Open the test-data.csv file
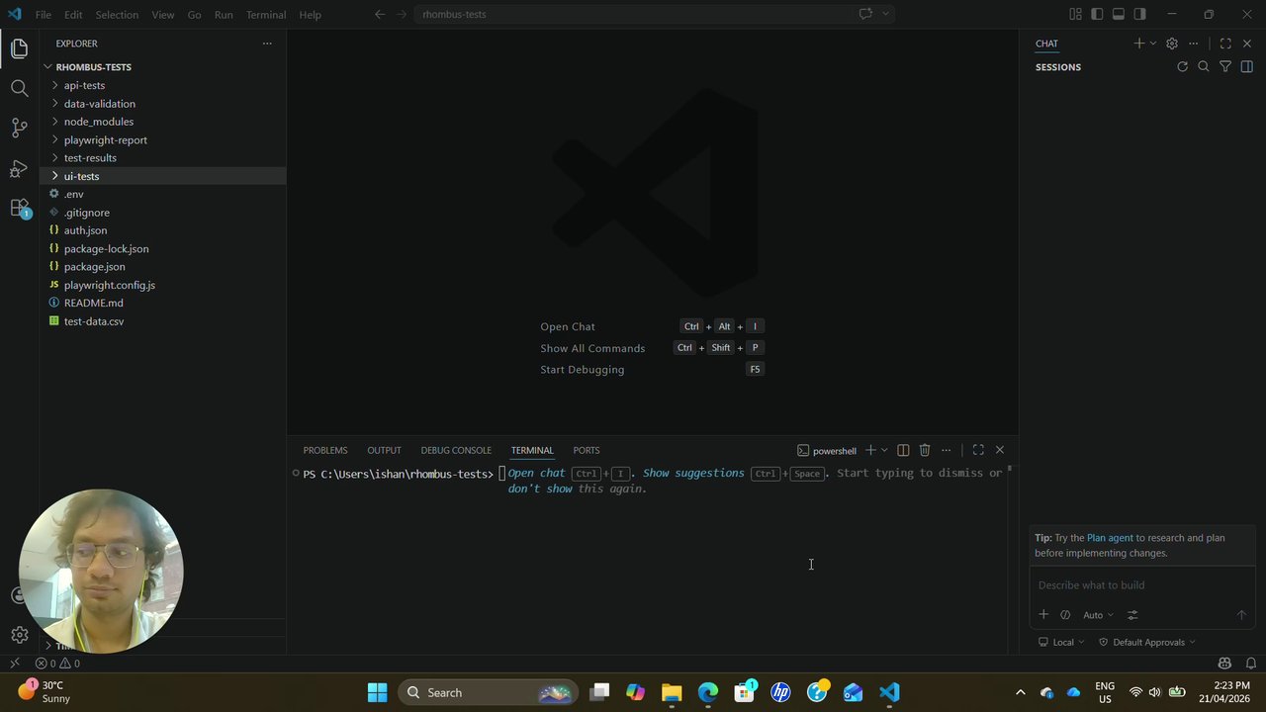Screen dimensions: 1266x712 point(162,321)
